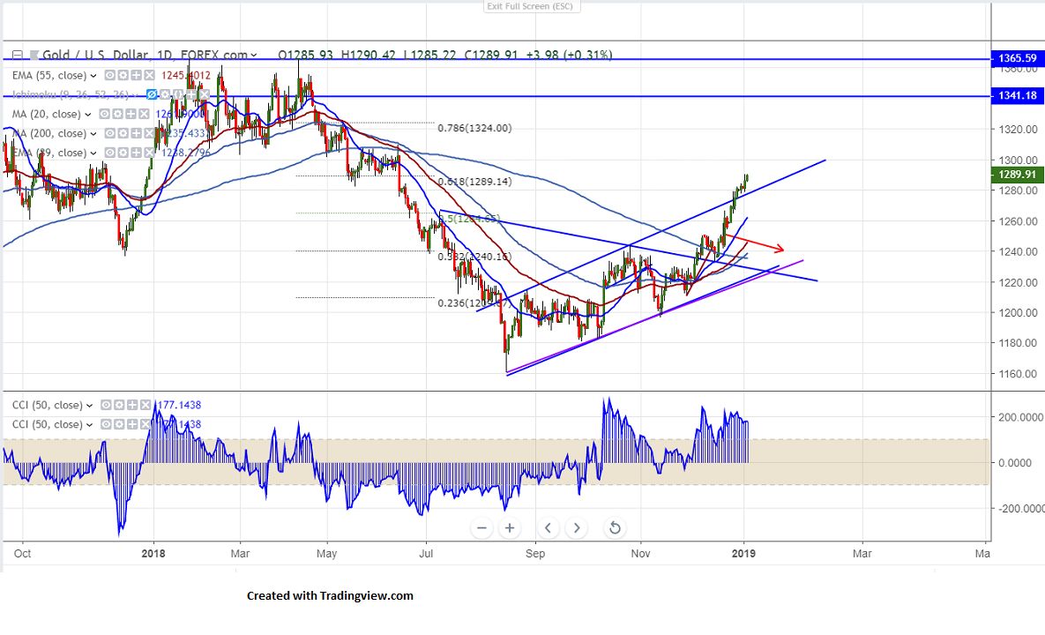Expand MA (20, close) dropdown chevron

[x=88, y=115]
